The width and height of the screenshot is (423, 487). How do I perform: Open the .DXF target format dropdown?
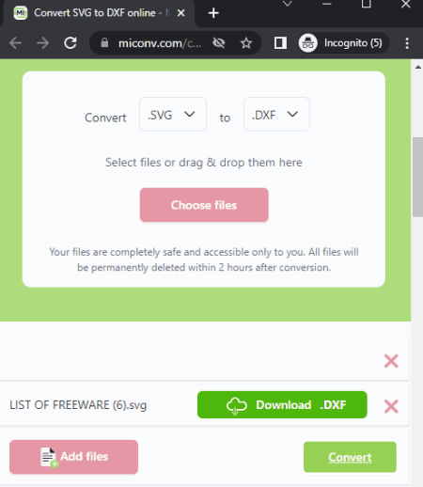pyautogui.click(x=276, y=115)
